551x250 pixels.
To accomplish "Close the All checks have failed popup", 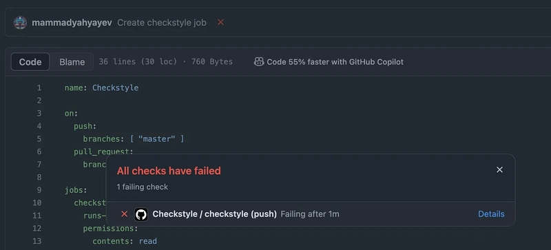I will pos(499,170).
